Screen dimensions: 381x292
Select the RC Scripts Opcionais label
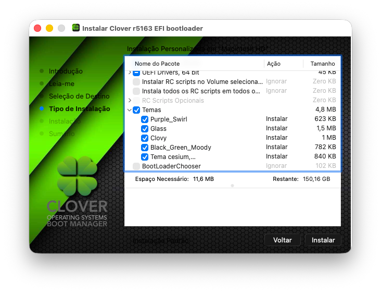[x=173, y=101]
